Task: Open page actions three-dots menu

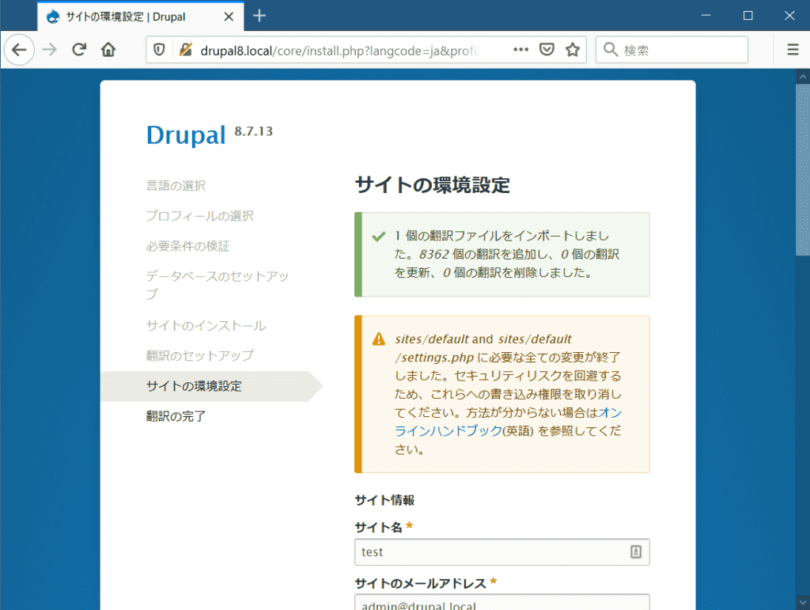Action: coord(520,50)
